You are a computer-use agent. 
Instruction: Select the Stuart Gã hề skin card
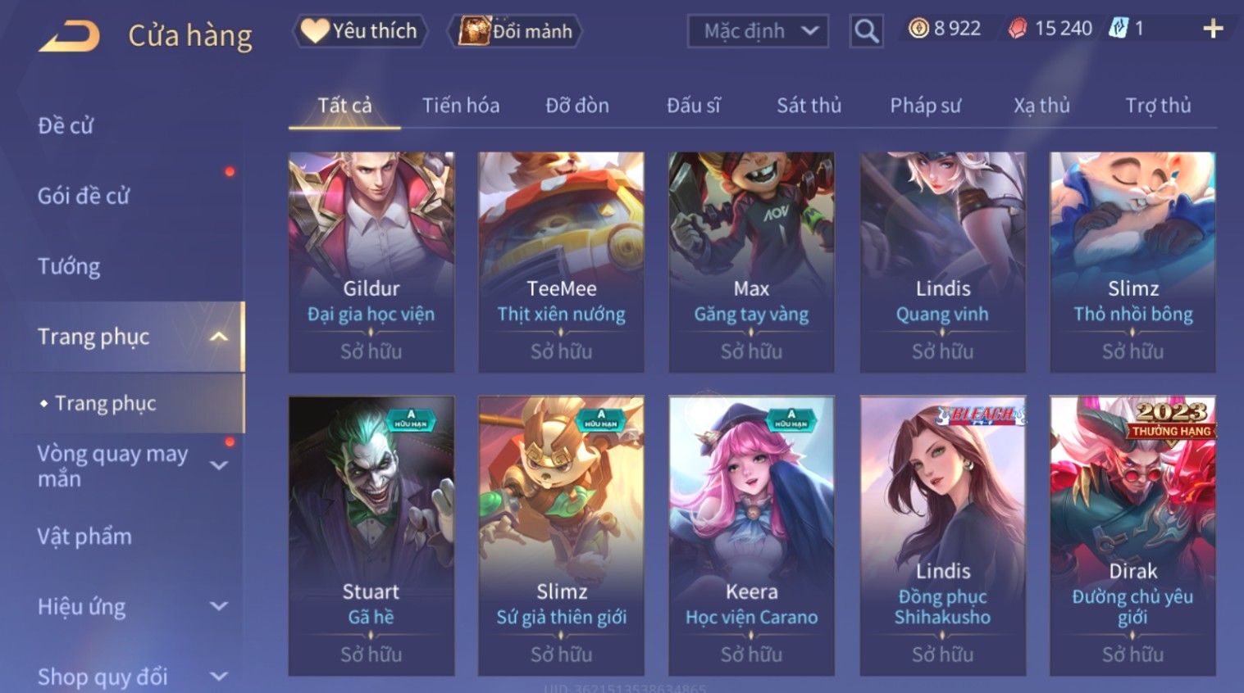click(x=371, y=536)
